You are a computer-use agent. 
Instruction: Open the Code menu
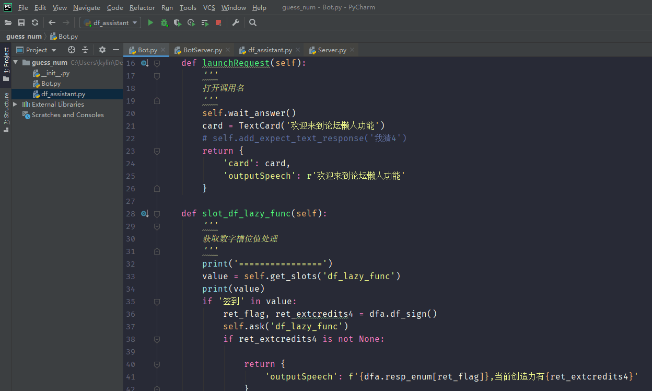[115, 7]
